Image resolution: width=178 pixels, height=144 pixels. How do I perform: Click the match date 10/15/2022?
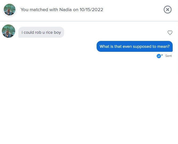click(91, 10)
